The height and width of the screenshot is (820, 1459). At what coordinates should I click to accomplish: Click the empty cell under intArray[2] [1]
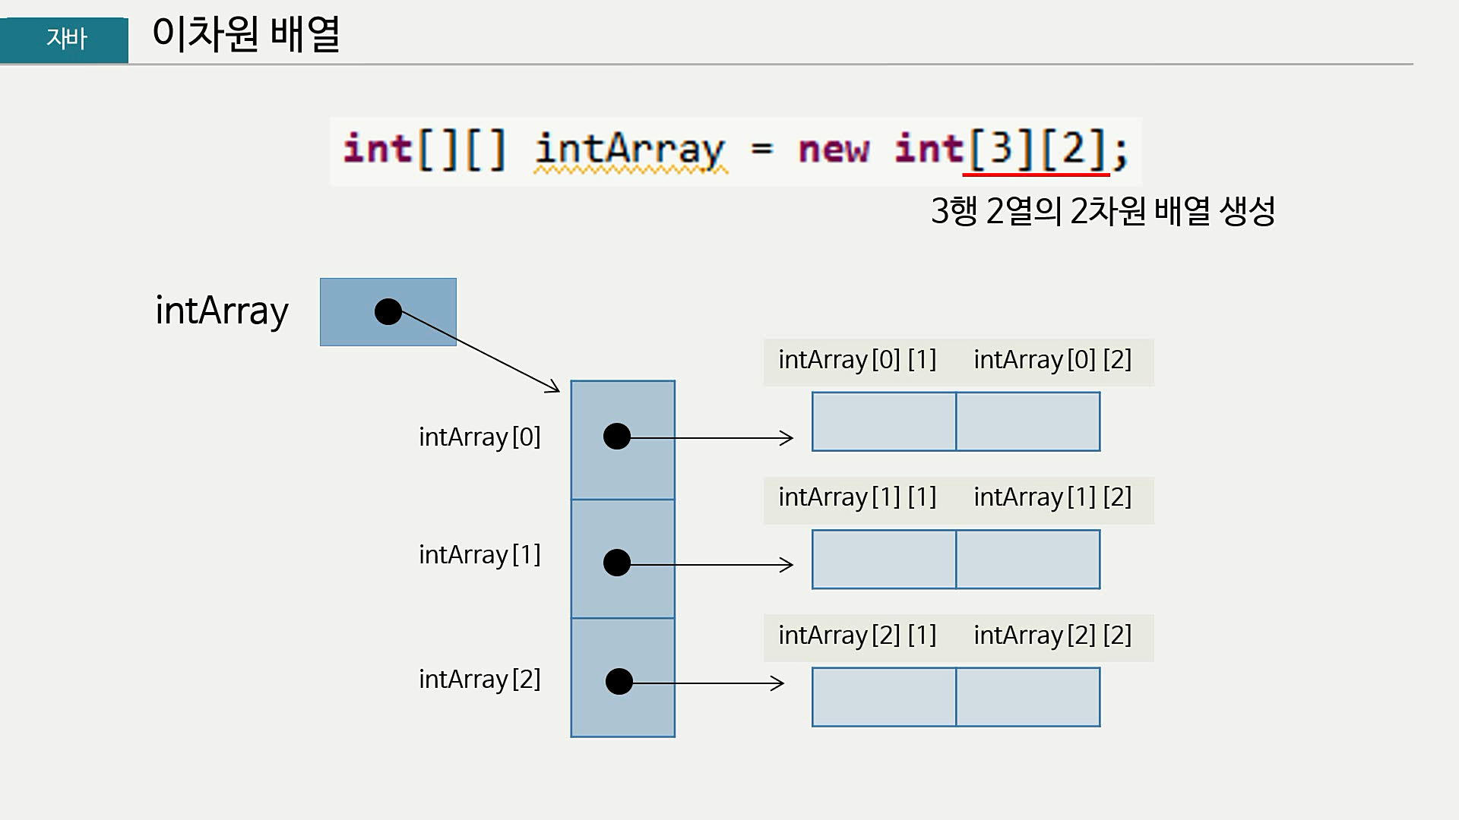[x=884, y=697]
